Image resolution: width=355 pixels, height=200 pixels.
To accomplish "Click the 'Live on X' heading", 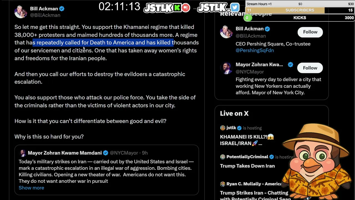I will (234, 113).
